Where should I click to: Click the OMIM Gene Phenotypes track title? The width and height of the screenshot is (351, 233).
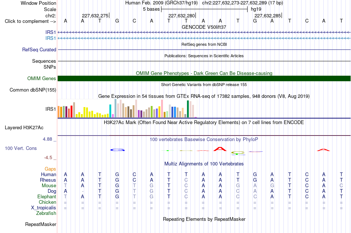pos(204,73)
